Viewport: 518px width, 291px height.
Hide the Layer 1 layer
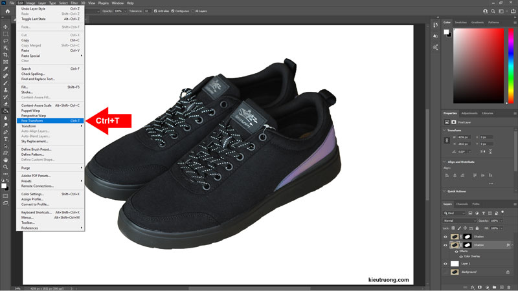(445, 264)
